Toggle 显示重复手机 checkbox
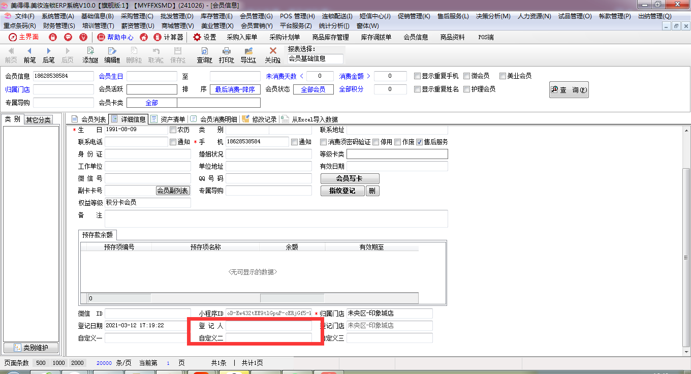Viewport: 691px width, 374px height. tap(418, 76)
